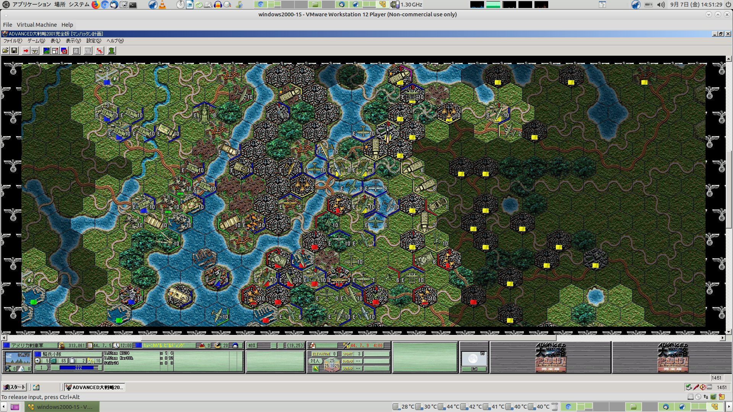Open the VMware Help menu
The height and width of the screenshot is (412, 733).
(x=67, y=25)
